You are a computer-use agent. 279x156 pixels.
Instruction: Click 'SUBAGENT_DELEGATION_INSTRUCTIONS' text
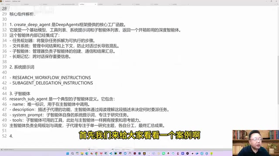coord(53,83)
